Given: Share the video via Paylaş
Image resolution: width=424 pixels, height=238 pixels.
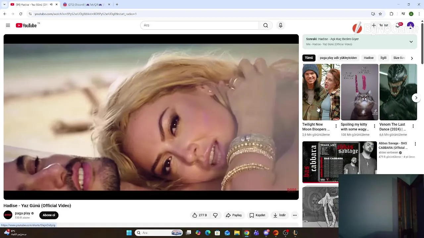Looking at the screenshot, I should (x=234, y=215).
